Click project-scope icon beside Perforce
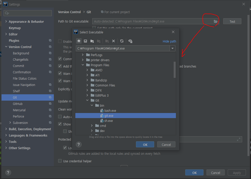This screenshot has height=179, width=251. pos(50,116)
